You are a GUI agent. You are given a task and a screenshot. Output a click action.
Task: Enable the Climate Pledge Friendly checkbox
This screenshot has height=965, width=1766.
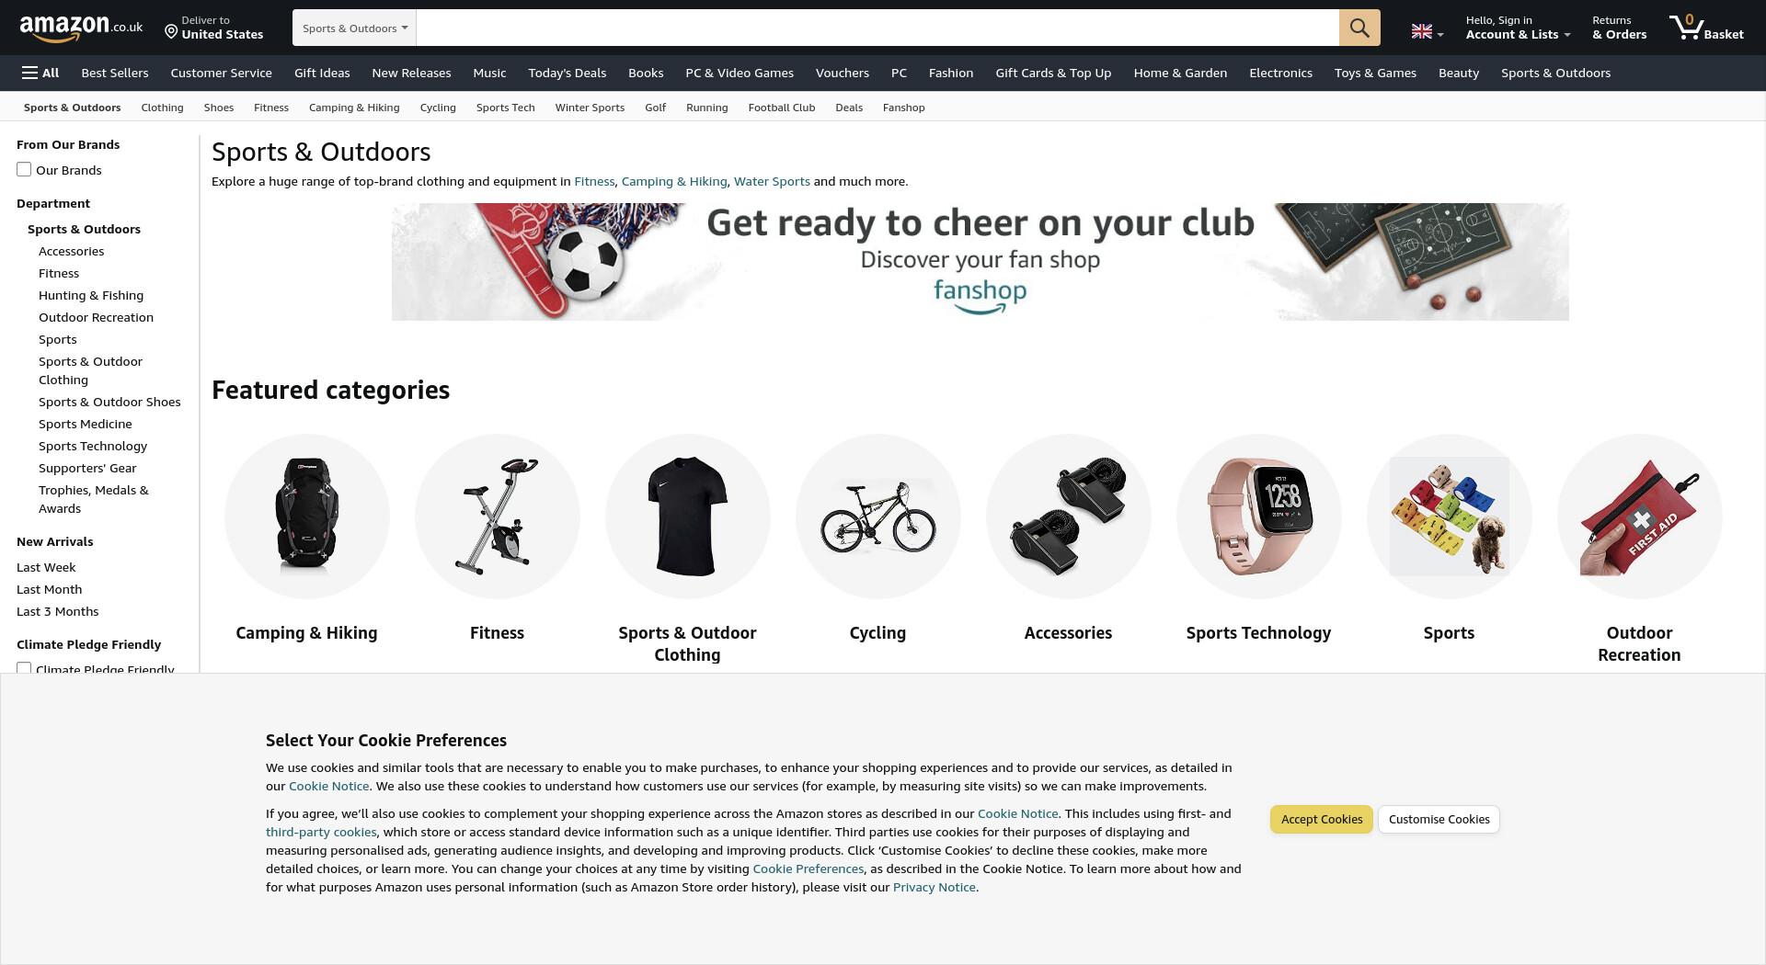24,667
